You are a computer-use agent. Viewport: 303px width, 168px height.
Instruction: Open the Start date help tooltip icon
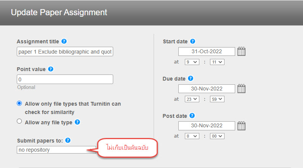pos(193,41)
